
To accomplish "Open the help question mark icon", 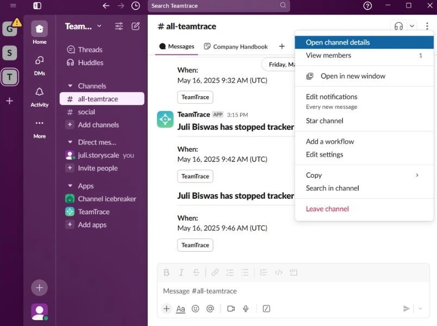I will (367, 5).
